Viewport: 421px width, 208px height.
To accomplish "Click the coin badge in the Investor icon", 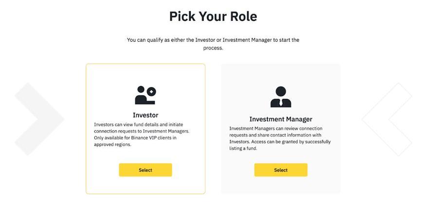I will tap(151, 91).
